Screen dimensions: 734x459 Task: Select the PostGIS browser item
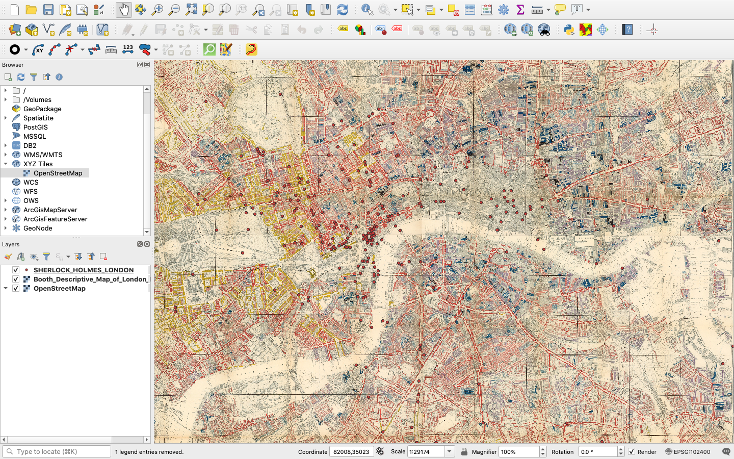pos(35,127)
